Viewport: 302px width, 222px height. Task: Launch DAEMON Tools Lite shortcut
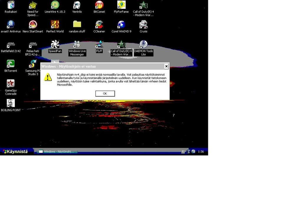tap(143, 44)
